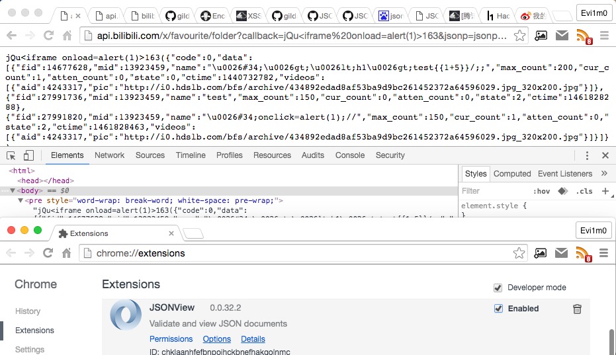Screen dimensions: 616x355
Task: Select the Styles sidebar tab
Action: pyautogui.click(x=476, y=174)
